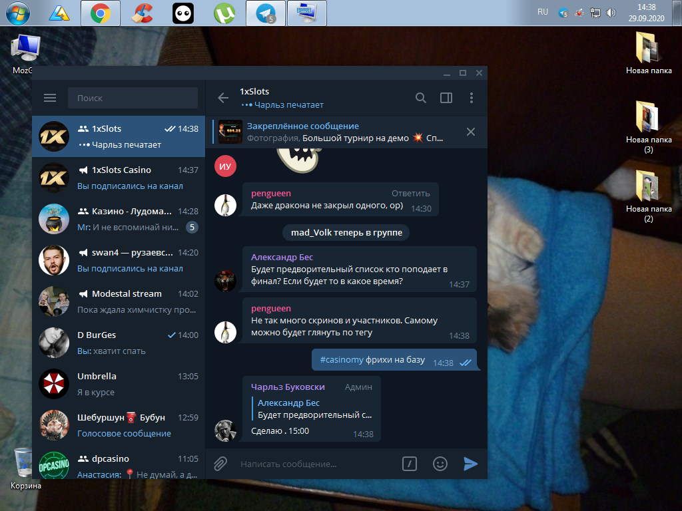The height and width of the screenshot is (511, 682).
Task: Click Александр Бес tiger avatar
Action: (225, 280)
